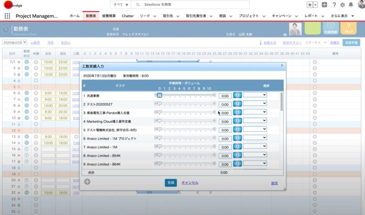Click the slider track for テスト20200527
The image size is (365, 215).
[x=185, y=104]
